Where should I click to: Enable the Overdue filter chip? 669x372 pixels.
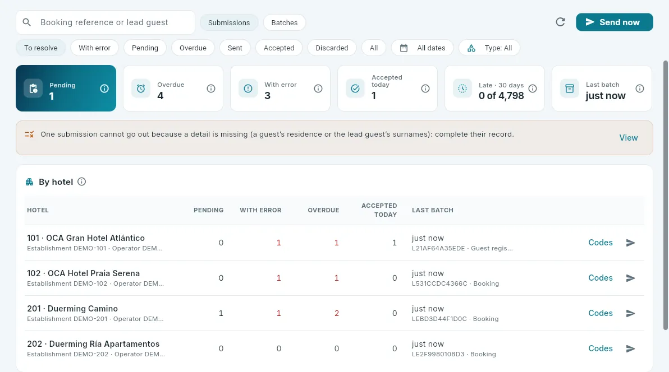coord(193,48)
